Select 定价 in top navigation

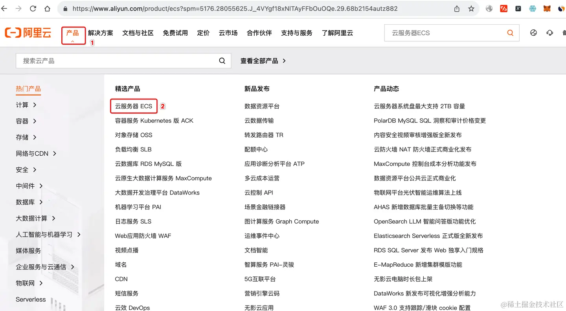[x=203, y=33]
